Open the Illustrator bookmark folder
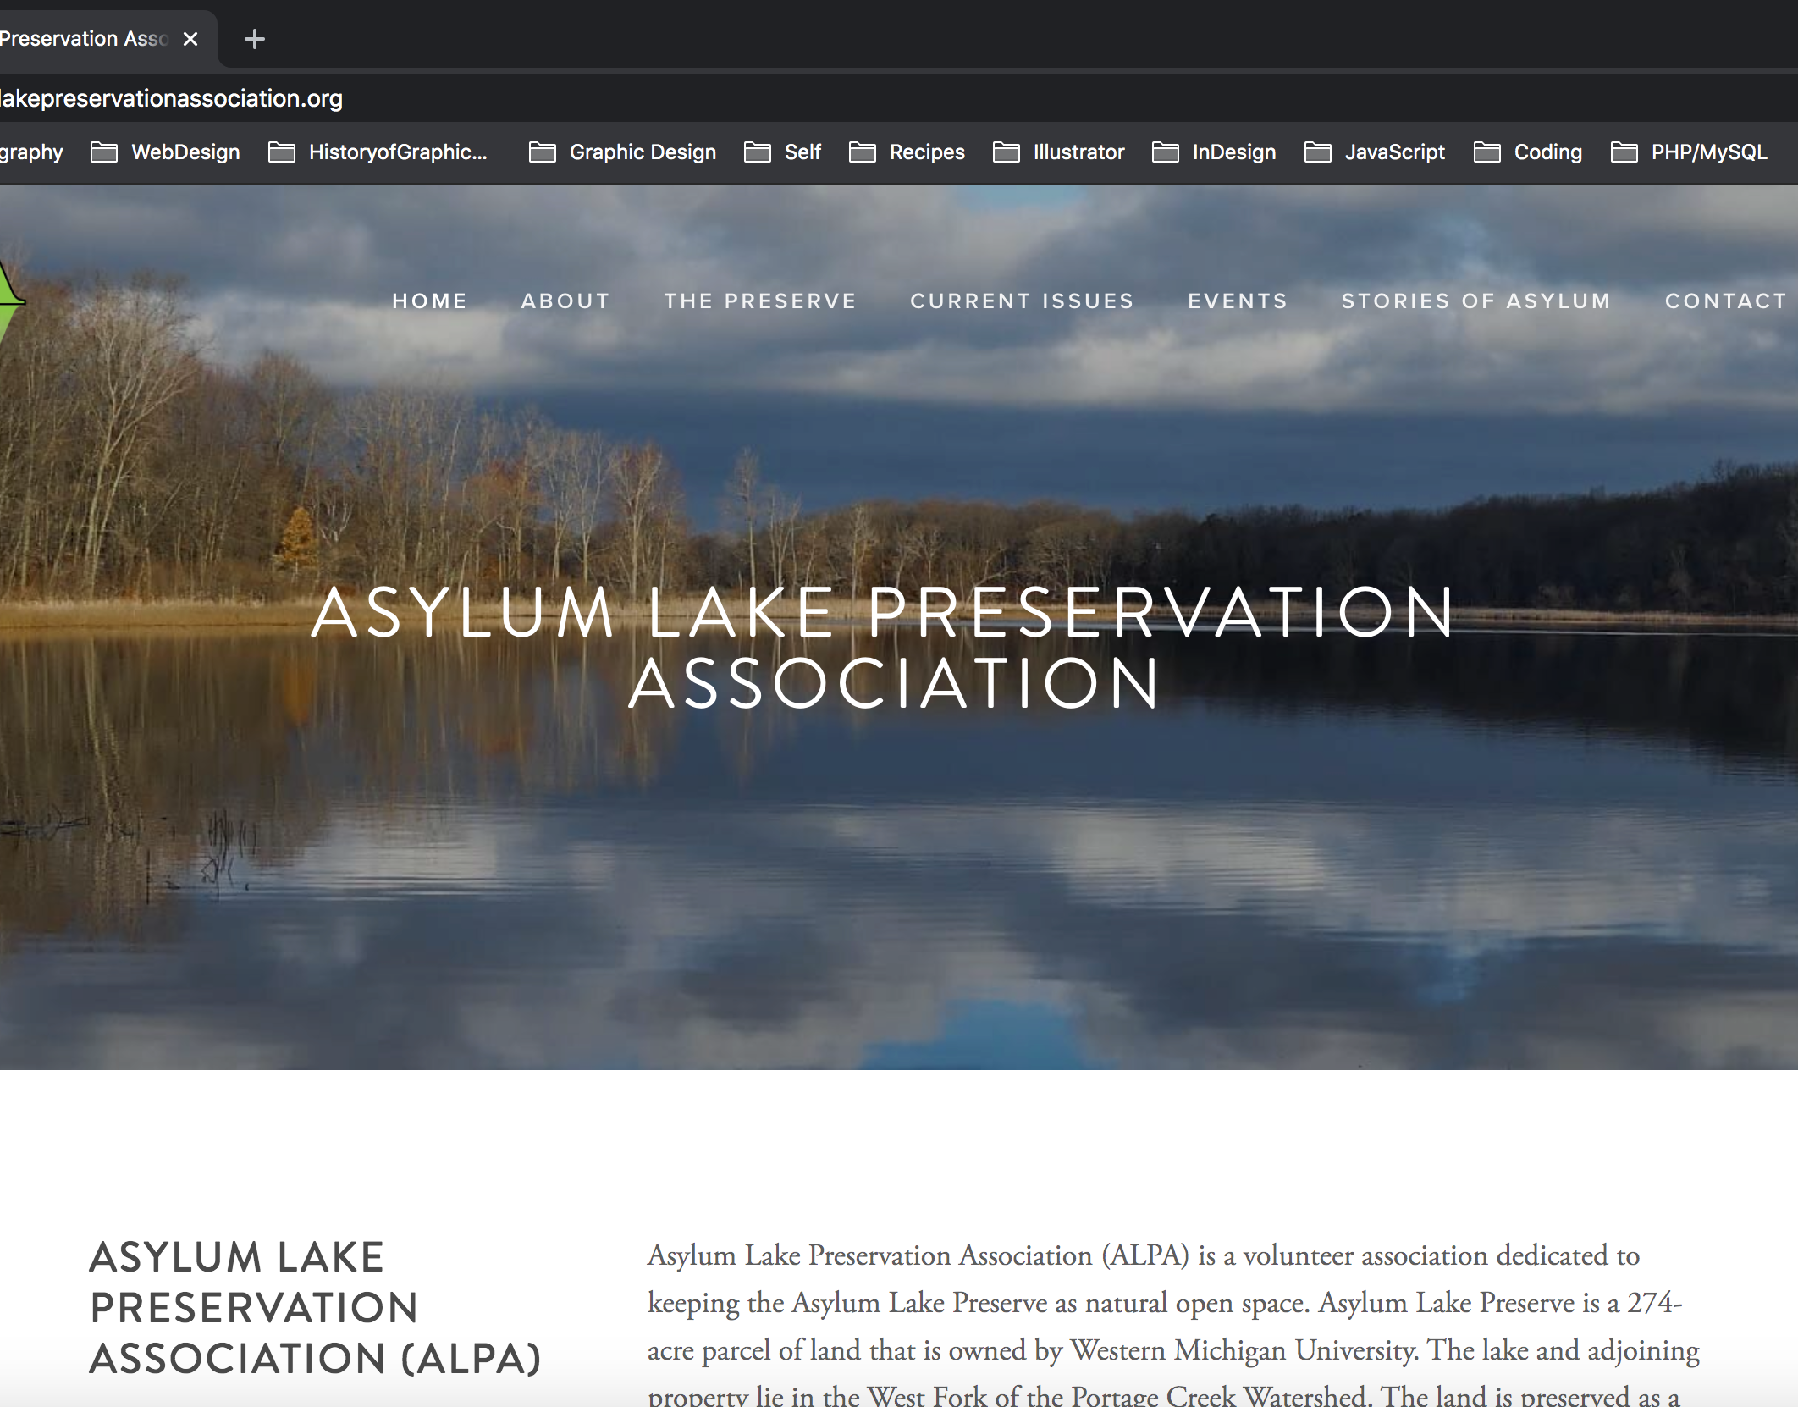 (1058, 152)
